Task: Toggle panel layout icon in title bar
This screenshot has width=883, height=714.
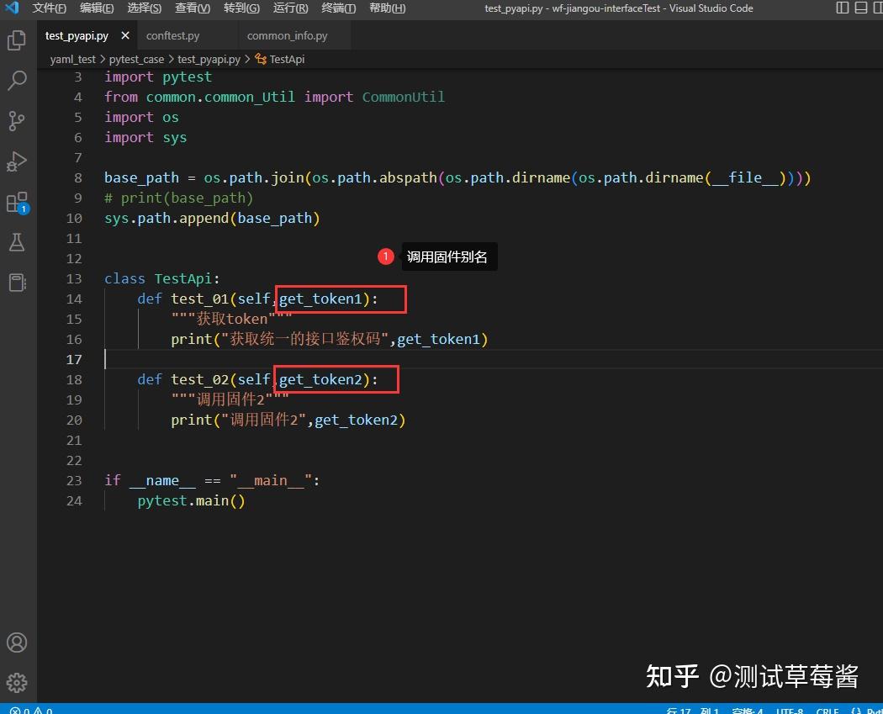Action: coord(861,8)
